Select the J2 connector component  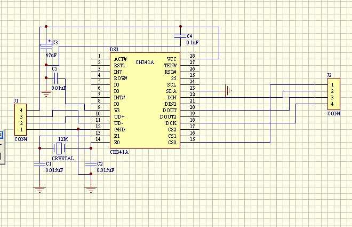pyautogui.click(x=334, y=94)
